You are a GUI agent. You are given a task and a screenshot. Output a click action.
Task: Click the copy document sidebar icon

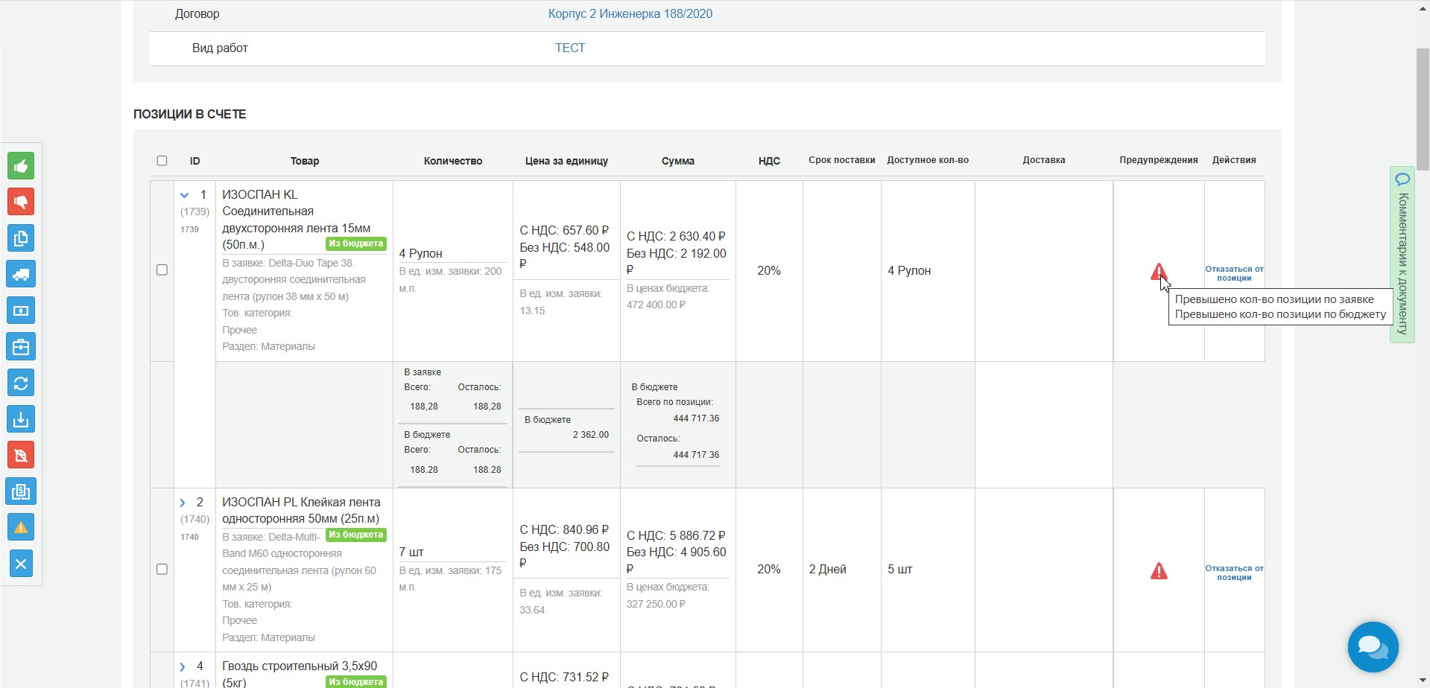click(x=21, y=238)
